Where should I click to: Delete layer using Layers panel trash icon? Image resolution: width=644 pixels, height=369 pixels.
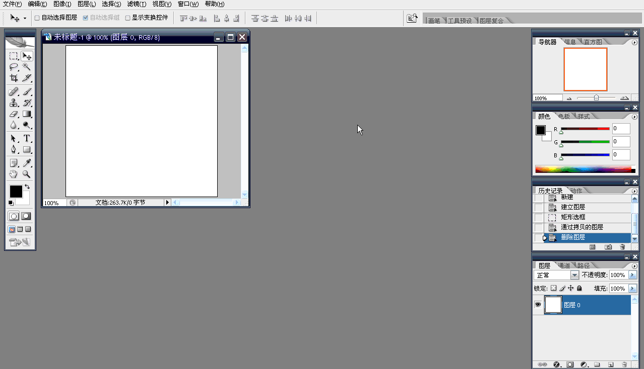[624, 364]
